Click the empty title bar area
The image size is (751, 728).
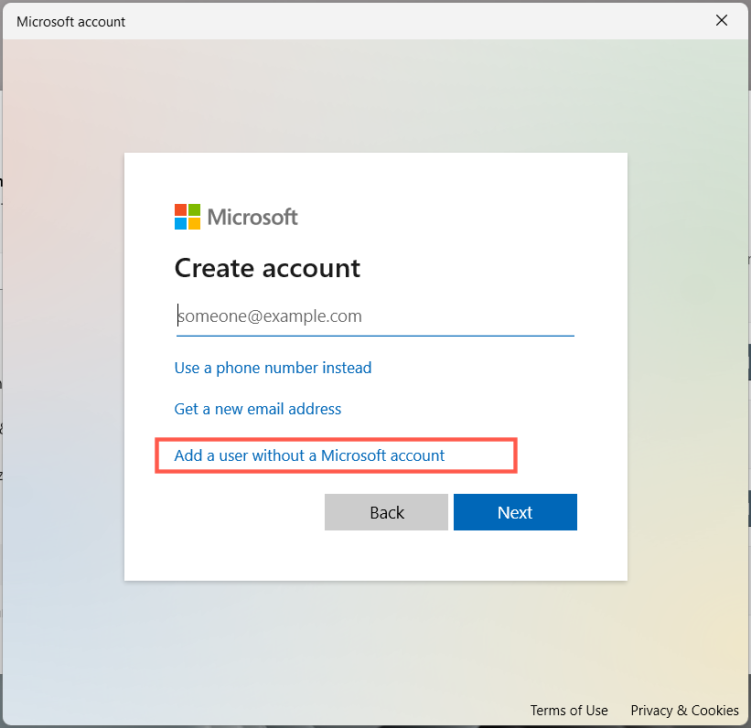412,20
